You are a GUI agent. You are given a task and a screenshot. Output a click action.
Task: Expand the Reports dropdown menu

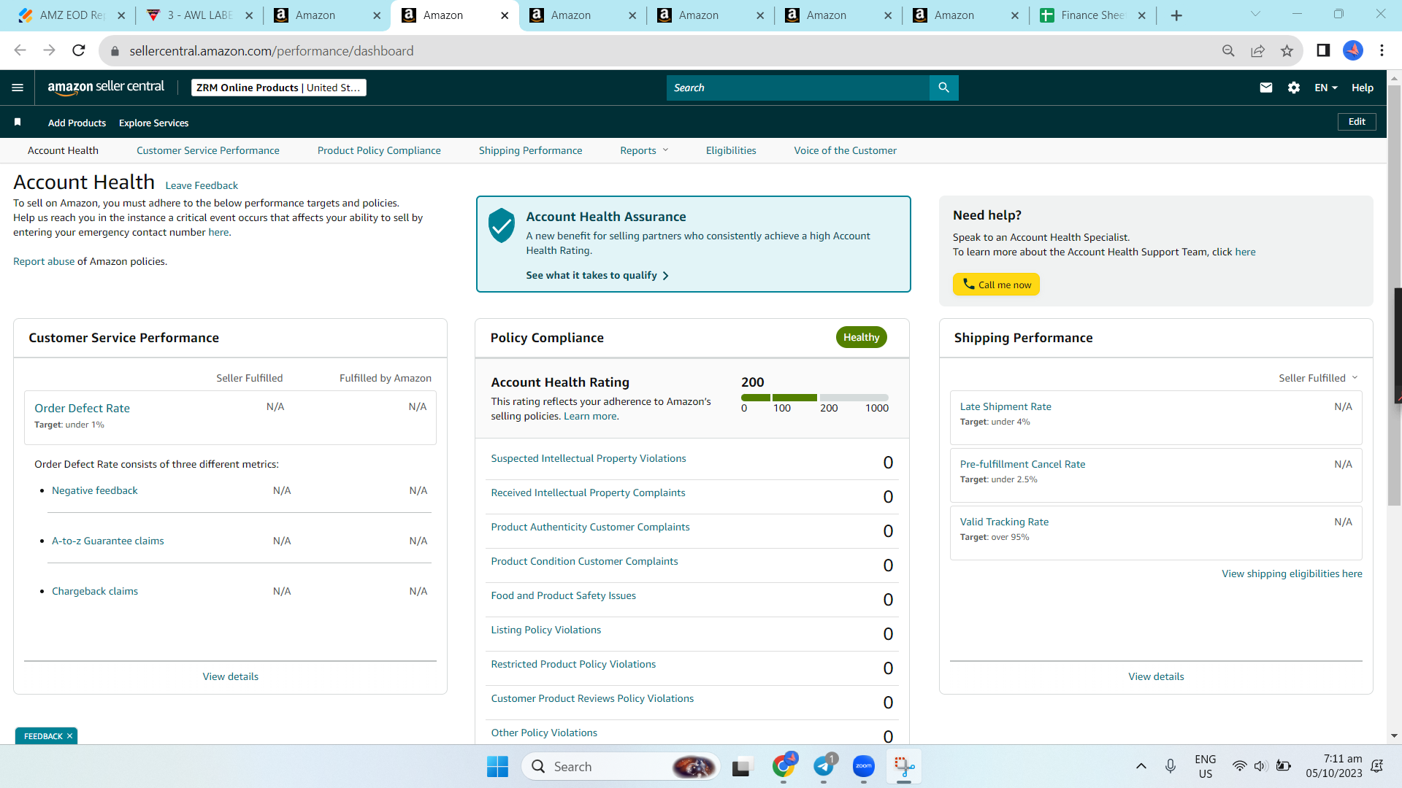point(644,150)
